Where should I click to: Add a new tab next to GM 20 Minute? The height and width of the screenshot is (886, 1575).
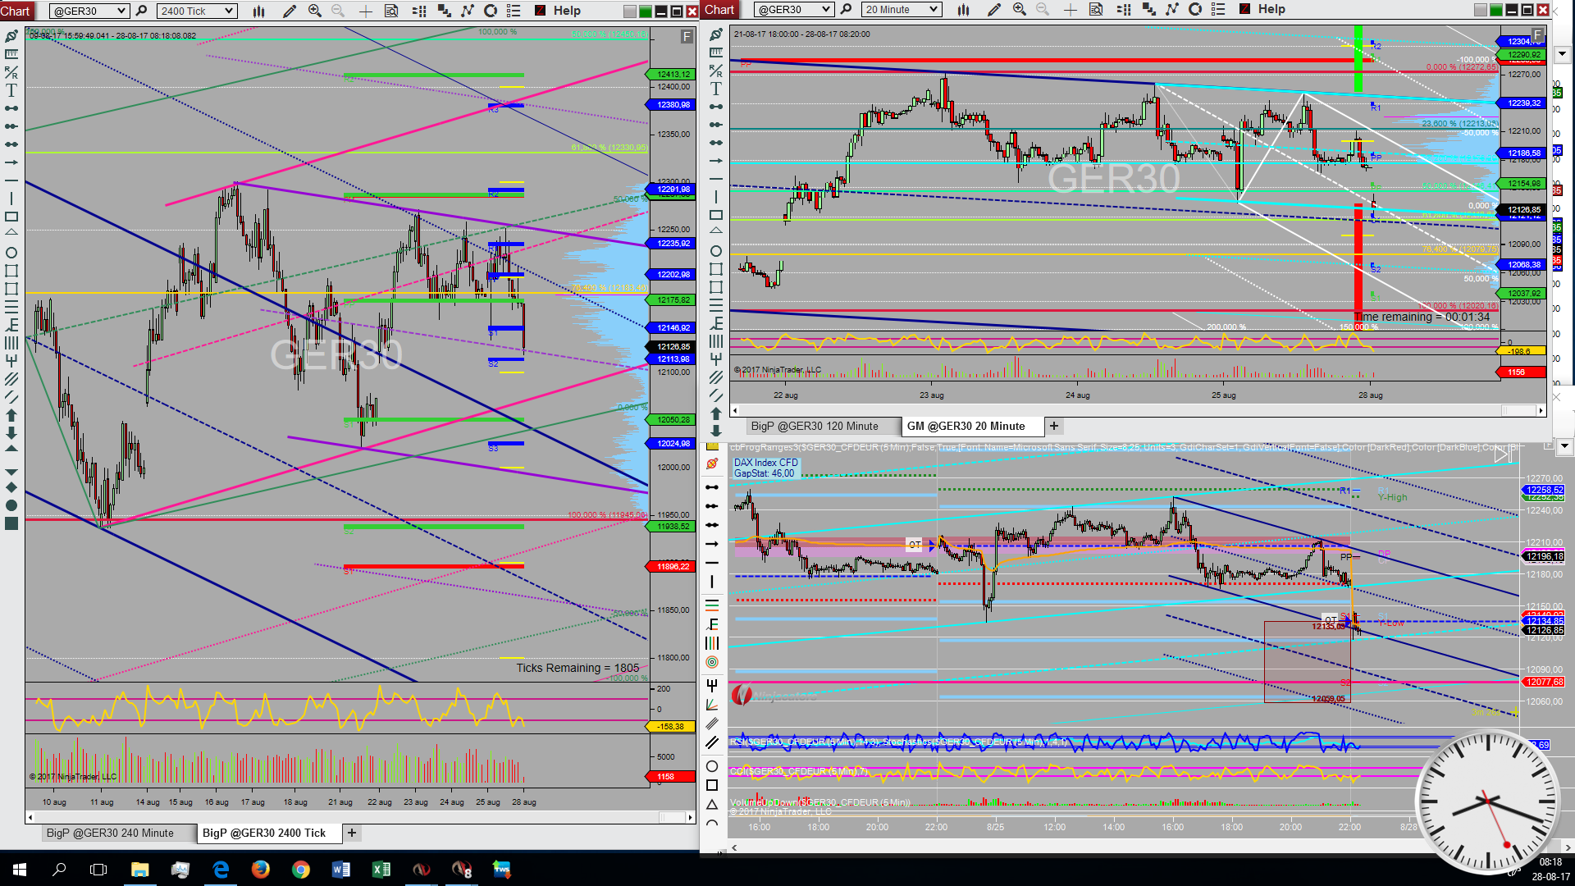point(1054,427)
